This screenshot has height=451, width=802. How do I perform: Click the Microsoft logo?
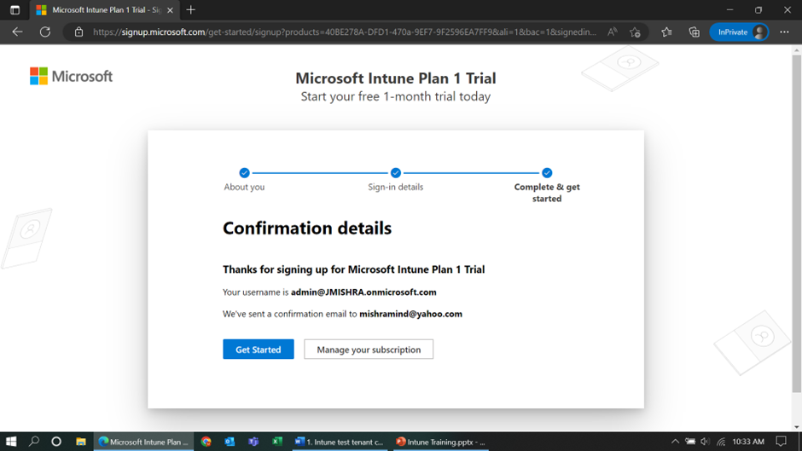point(71,76)
